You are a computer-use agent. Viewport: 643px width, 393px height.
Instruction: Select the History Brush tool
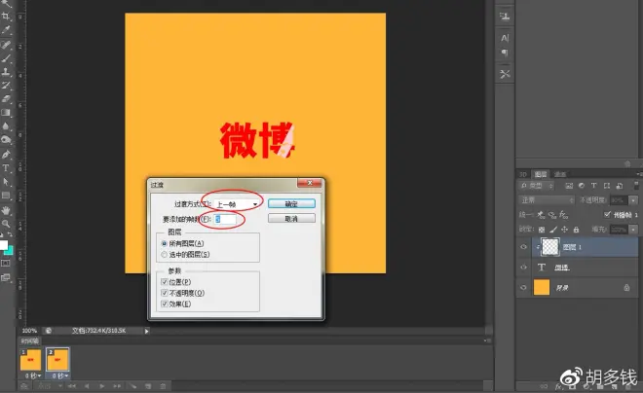point(6,86)
